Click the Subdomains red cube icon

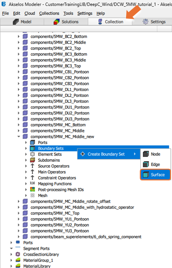coord(32,160)
